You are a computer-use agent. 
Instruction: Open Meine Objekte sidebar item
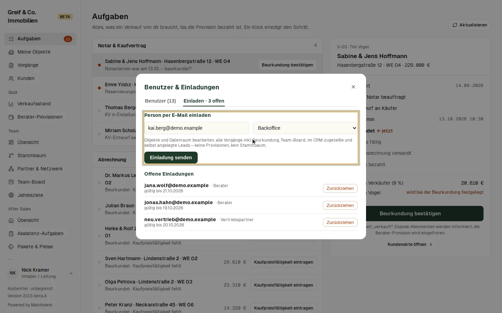pos(40,52)
